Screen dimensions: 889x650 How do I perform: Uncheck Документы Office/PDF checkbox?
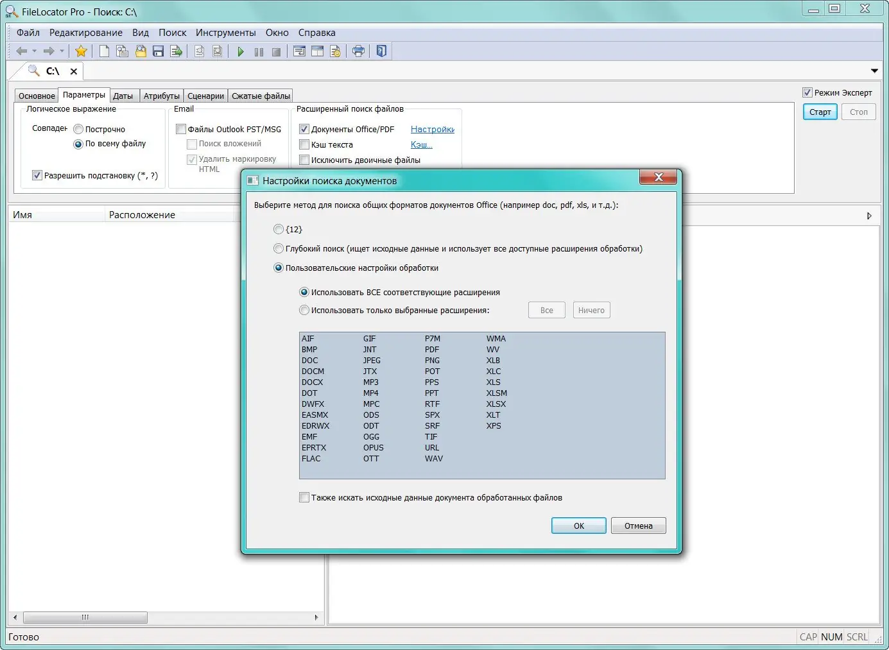304,129
